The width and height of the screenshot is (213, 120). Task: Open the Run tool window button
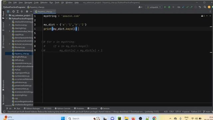pyautogui.click(x=17, y=108)
